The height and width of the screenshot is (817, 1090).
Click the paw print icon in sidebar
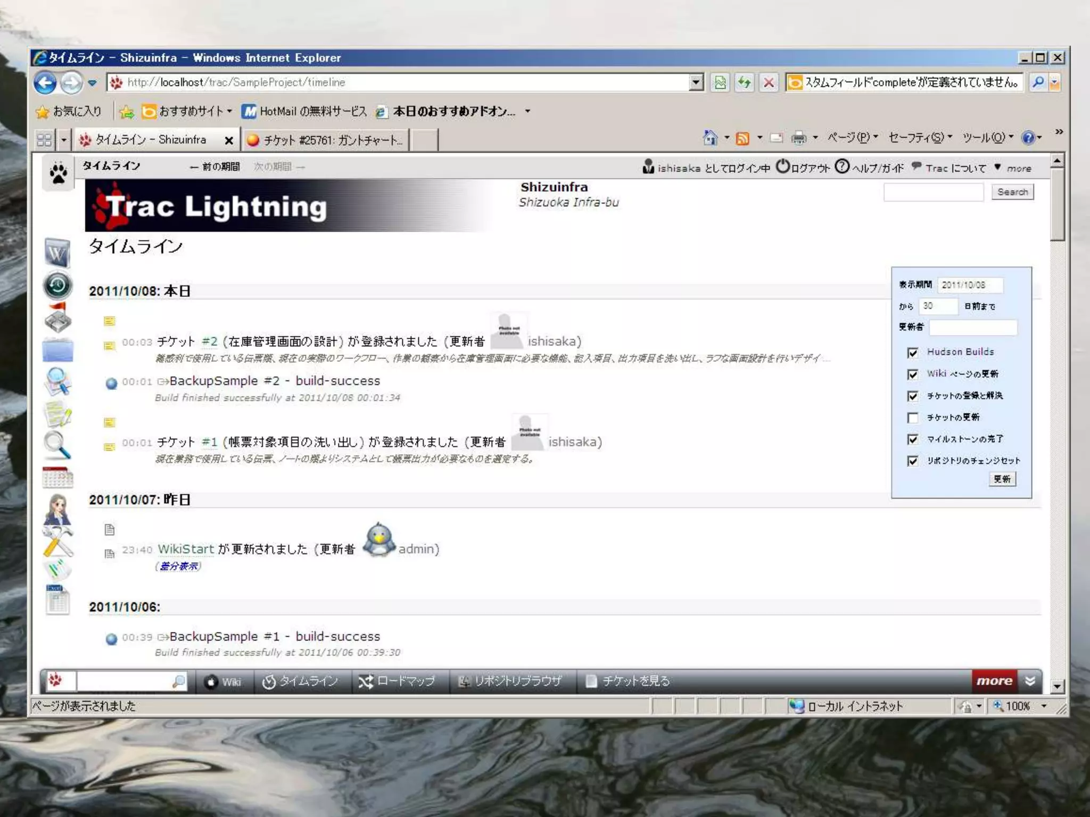click(x=58, y=173)
